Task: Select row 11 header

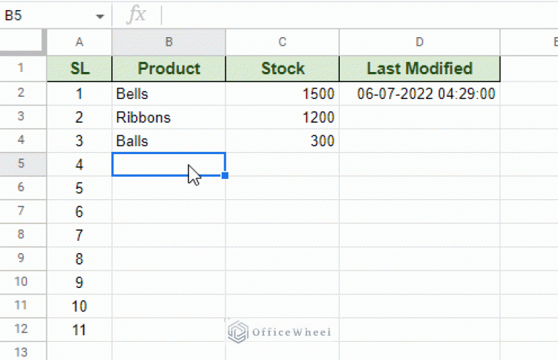Action: [23, 305]
